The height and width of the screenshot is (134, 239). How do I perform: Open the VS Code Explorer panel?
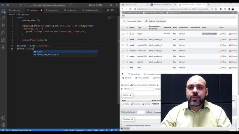tap(3, 11)
